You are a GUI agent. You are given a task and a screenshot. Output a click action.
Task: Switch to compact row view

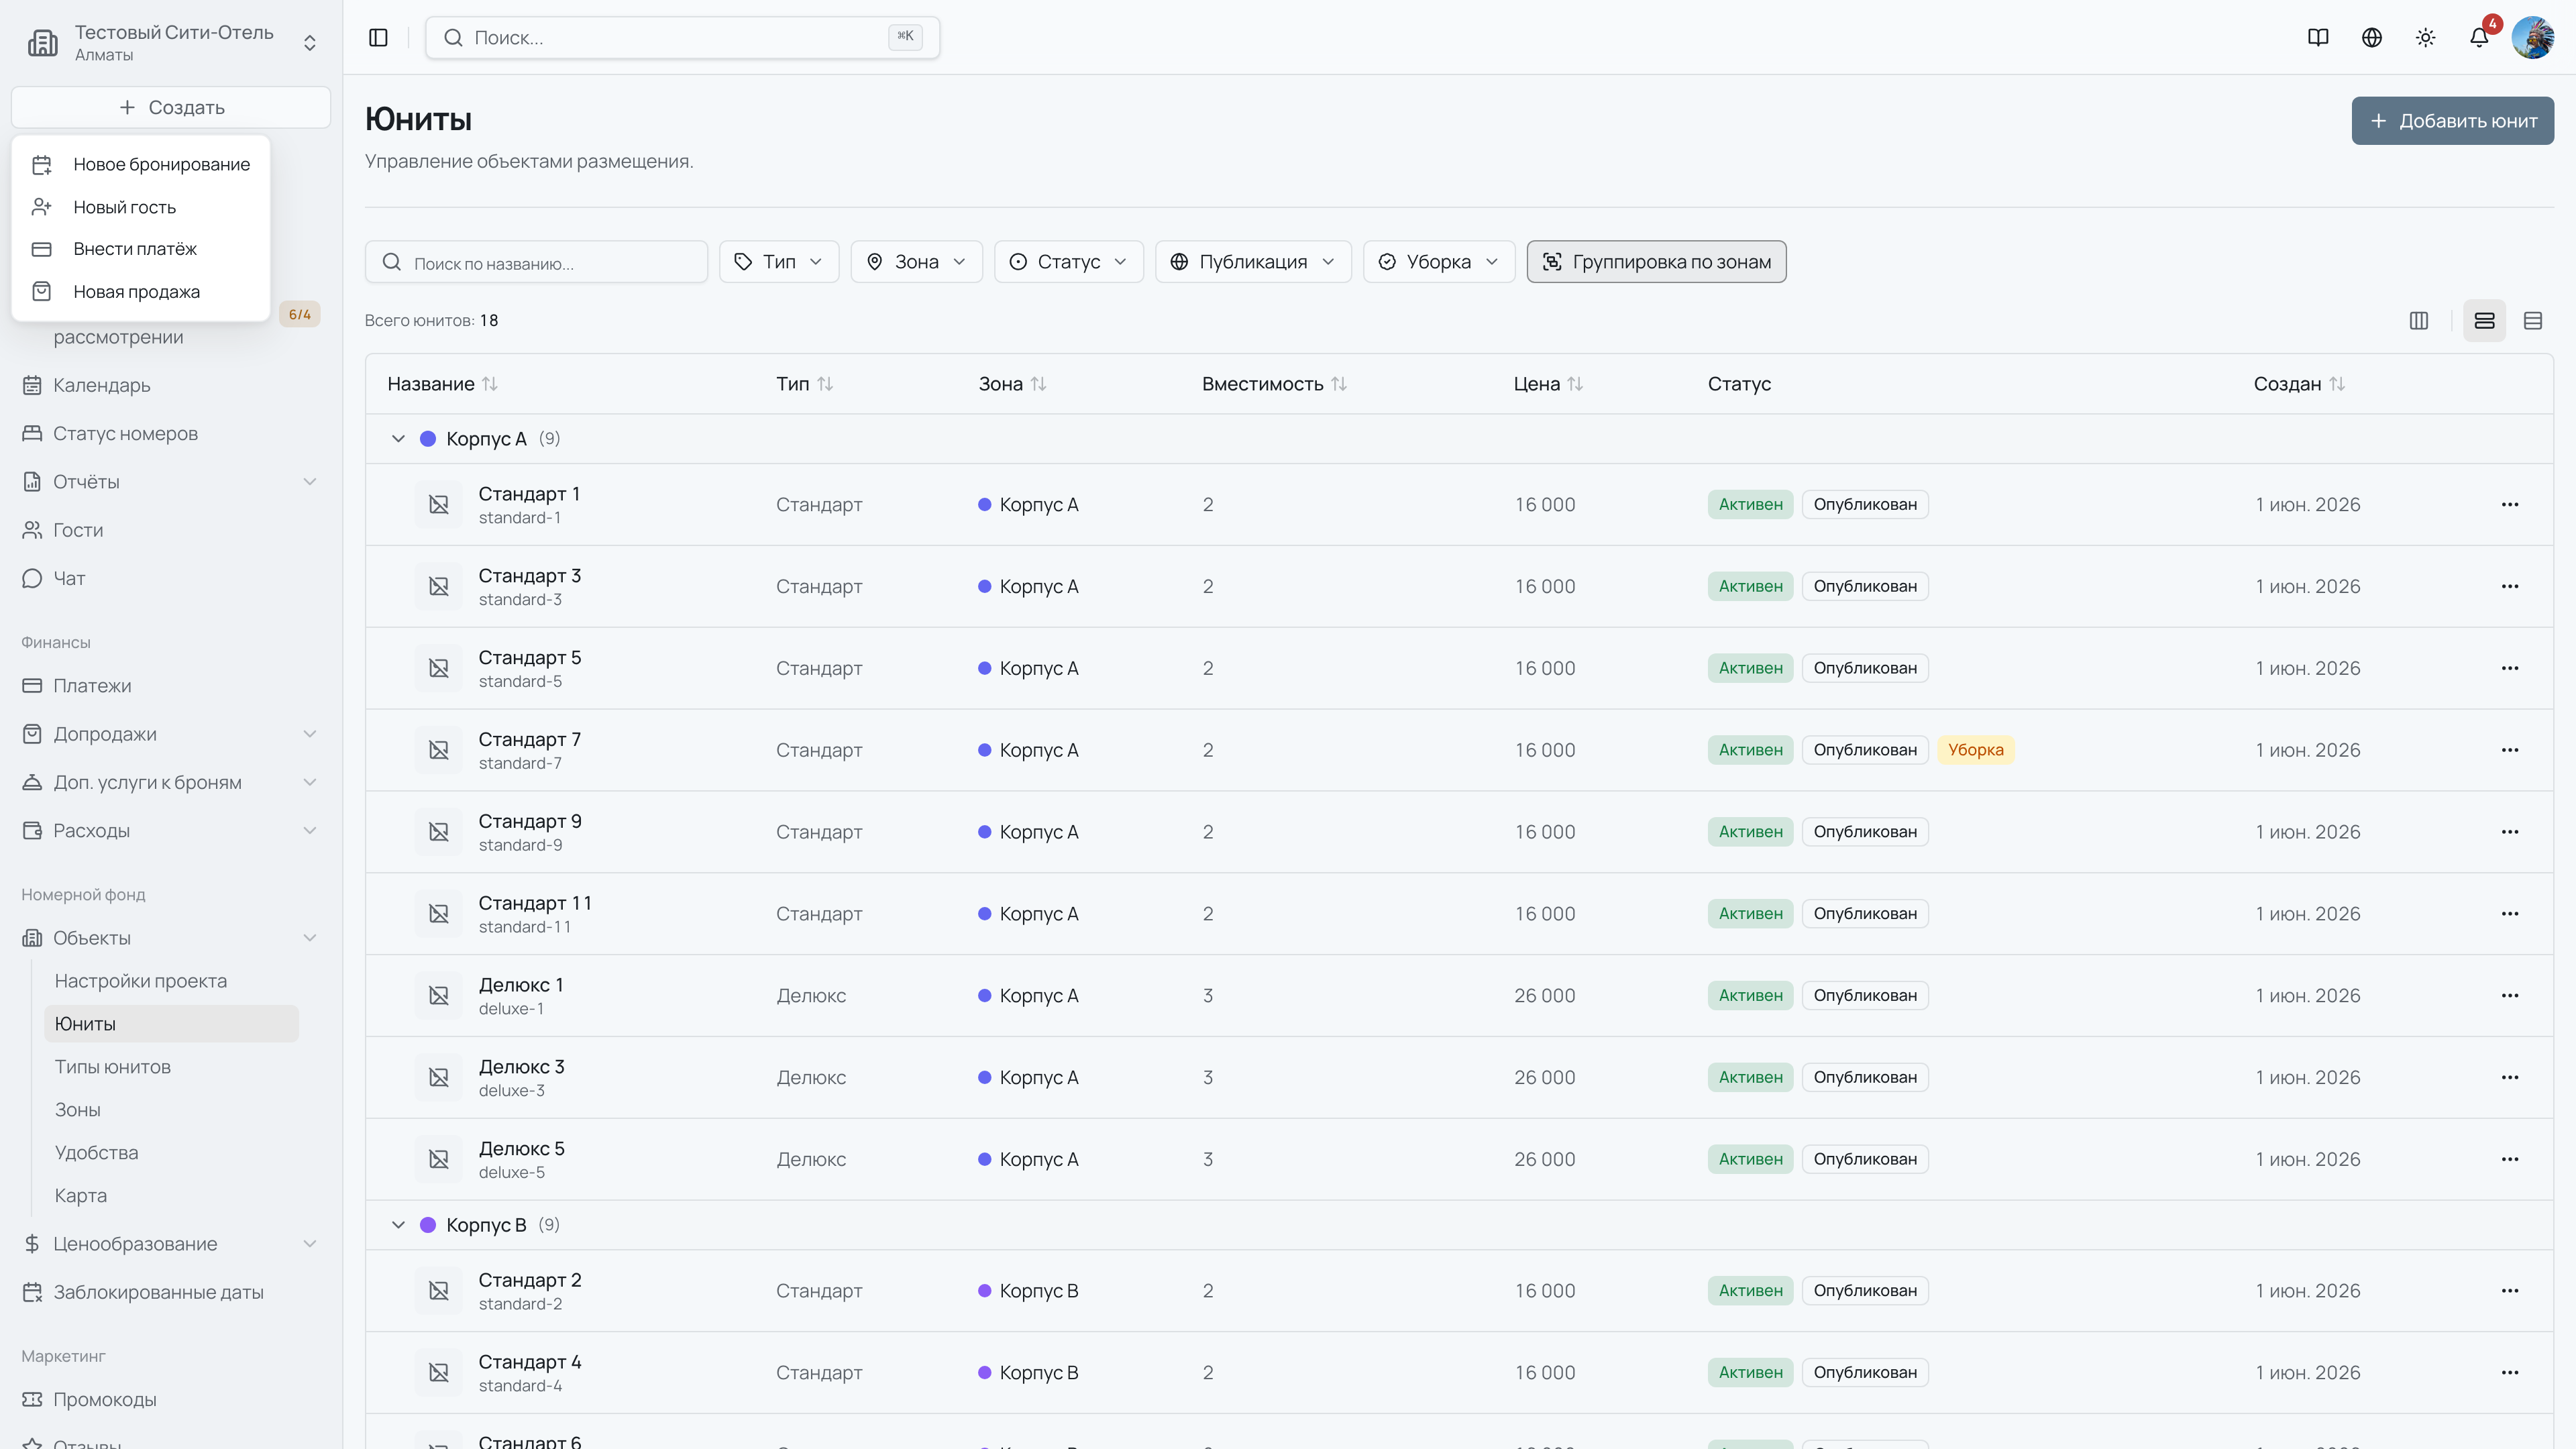tap(2533, 320)
